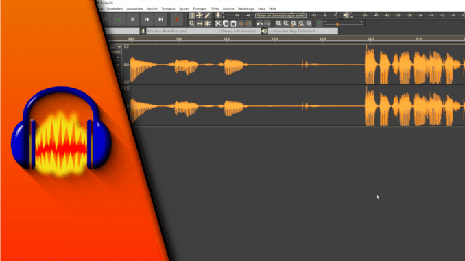Click the Paste clipboard icon
The height and width of the screenshot is (261, 465).
pos(233,23)
